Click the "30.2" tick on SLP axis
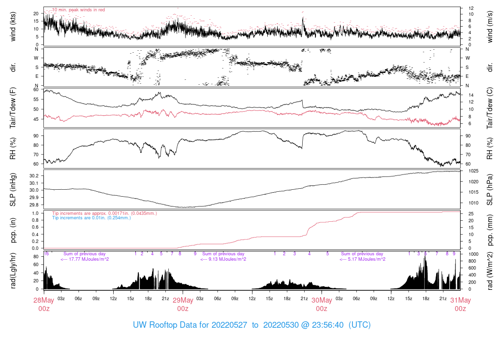This screenshot has height=345, width=504. coord(34,176)
